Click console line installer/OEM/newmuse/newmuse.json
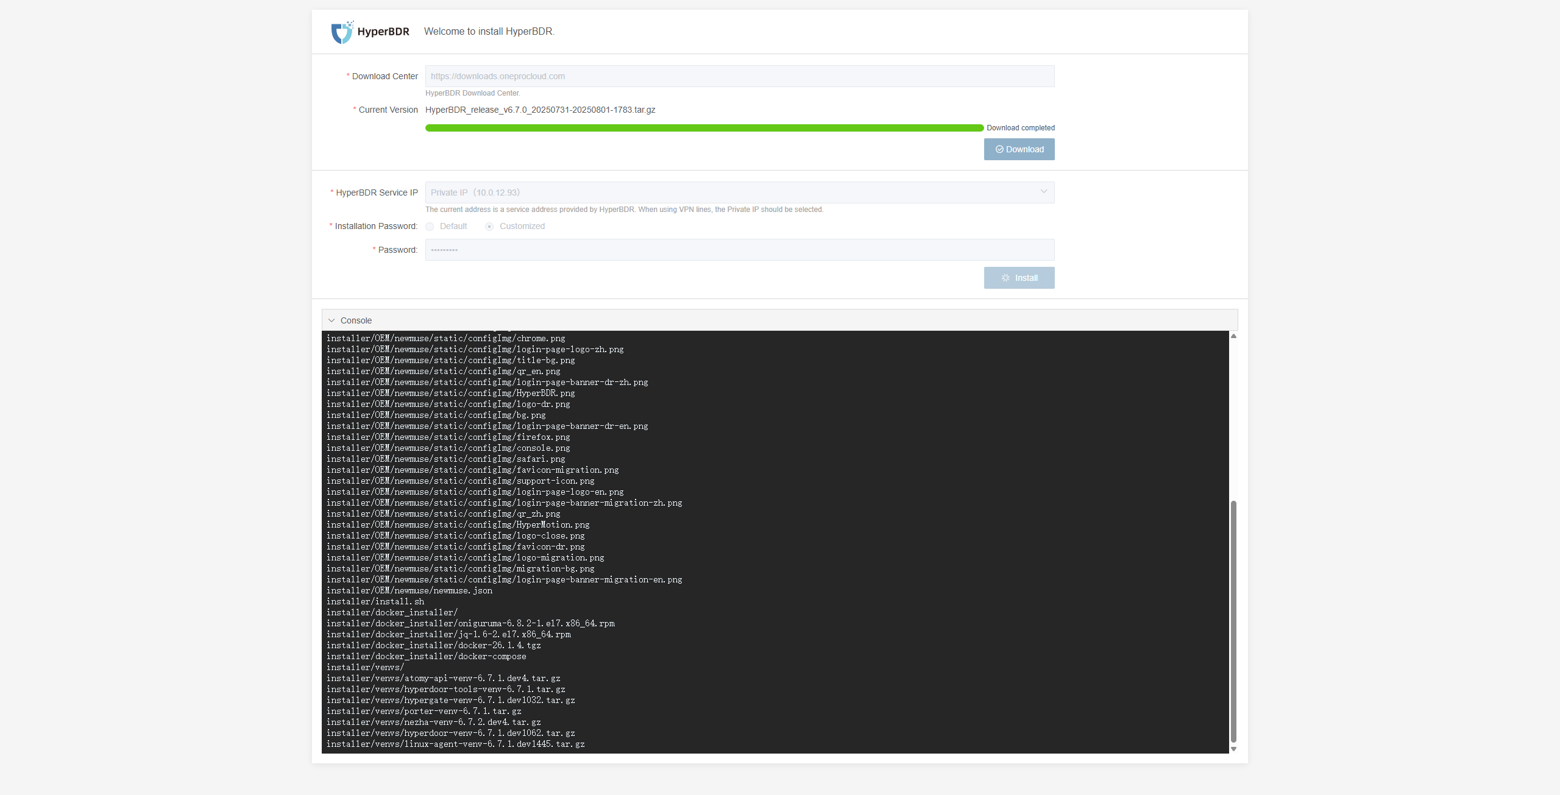This screenshot has height=795, width=1560. pos(409,590)
